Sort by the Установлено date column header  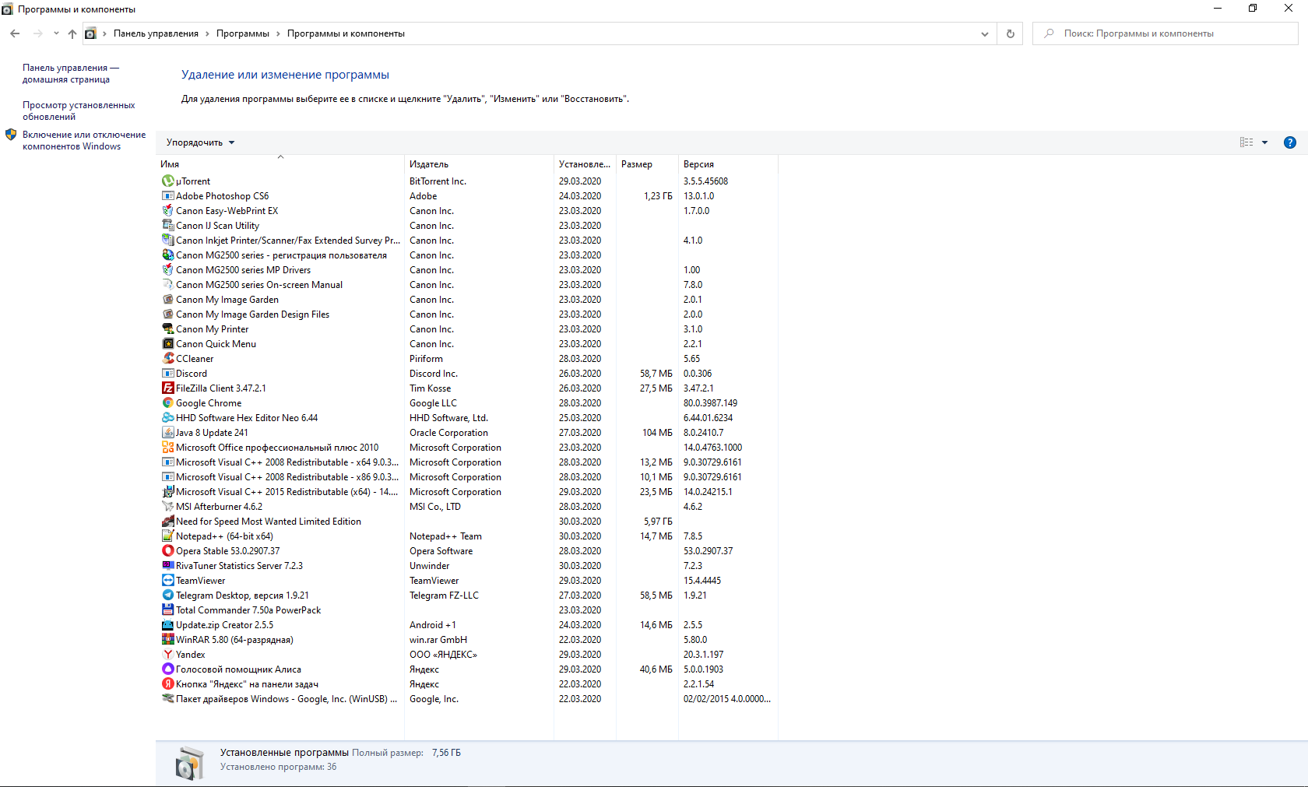pyautogui.click(x=585, y=164)
